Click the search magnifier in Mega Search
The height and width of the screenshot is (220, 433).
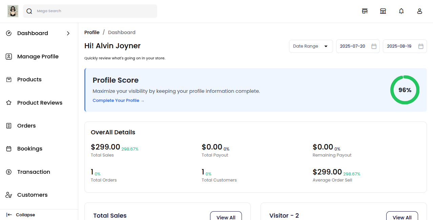point(29,11)
